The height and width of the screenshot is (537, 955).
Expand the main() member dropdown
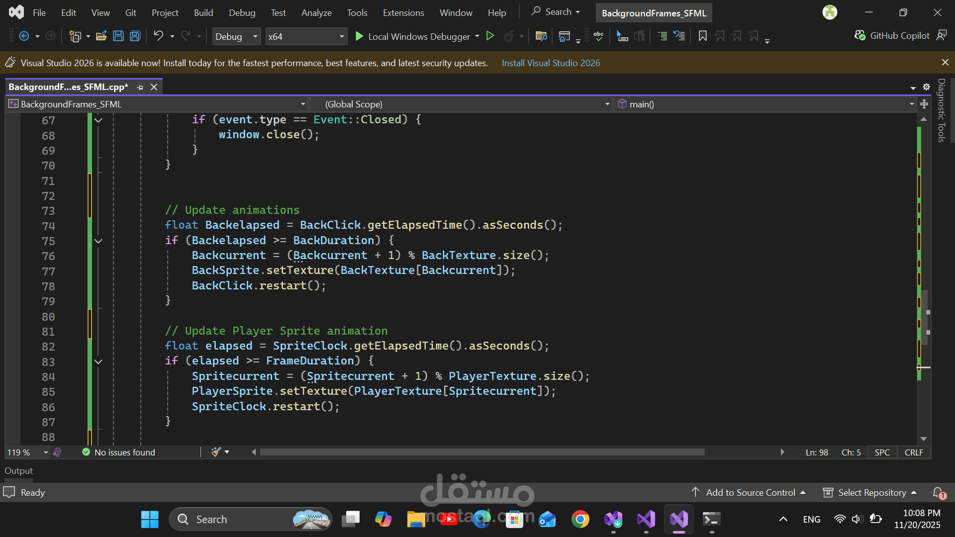911,104
